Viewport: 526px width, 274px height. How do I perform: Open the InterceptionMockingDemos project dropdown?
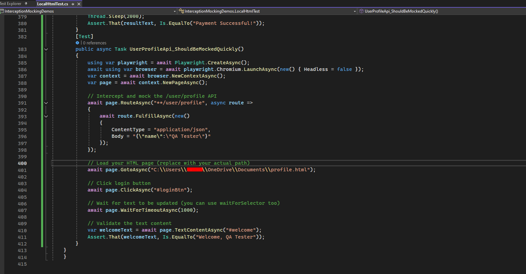tap(89, 11)
